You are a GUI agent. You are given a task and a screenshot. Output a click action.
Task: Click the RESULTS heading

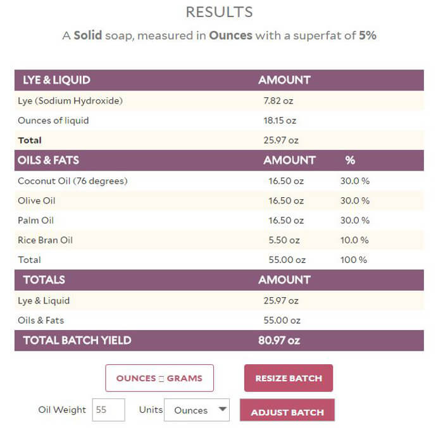click(219, 12)
